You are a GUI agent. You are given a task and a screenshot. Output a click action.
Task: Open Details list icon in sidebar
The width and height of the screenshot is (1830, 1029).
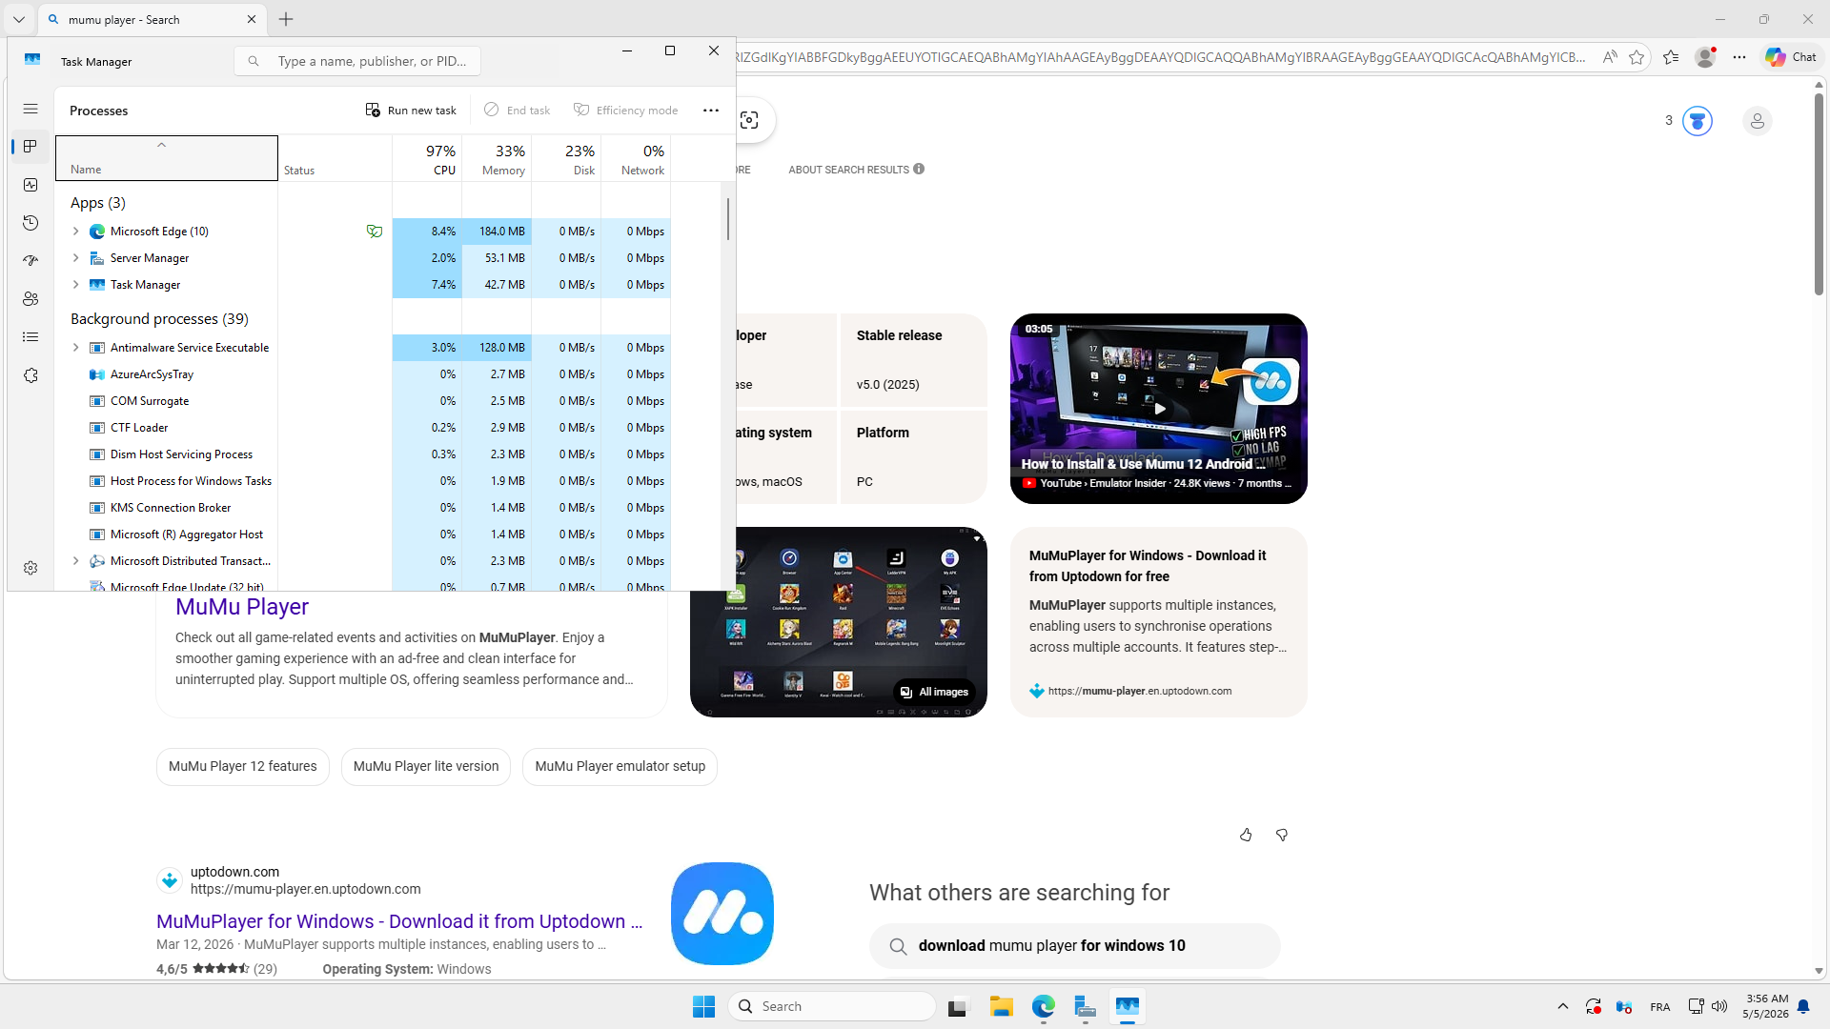click(30, 337)
